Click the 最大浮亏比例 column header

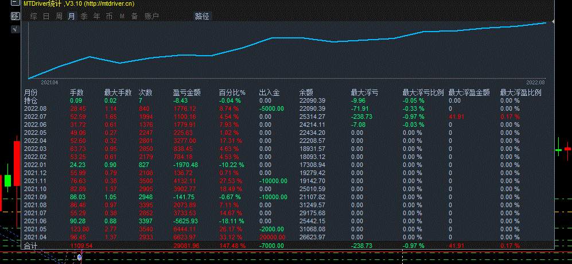tap(423, 93)
